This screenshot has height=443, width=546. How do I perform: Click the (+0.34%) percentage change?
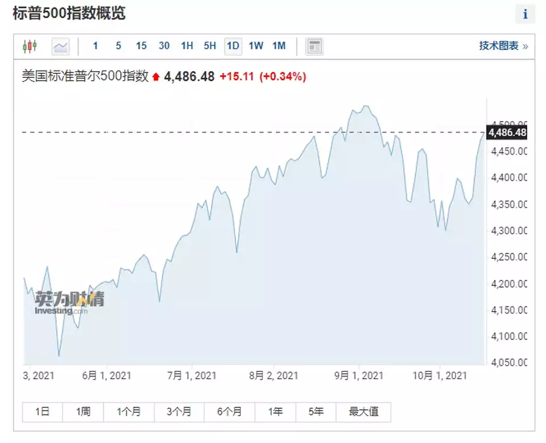(283, 76)
